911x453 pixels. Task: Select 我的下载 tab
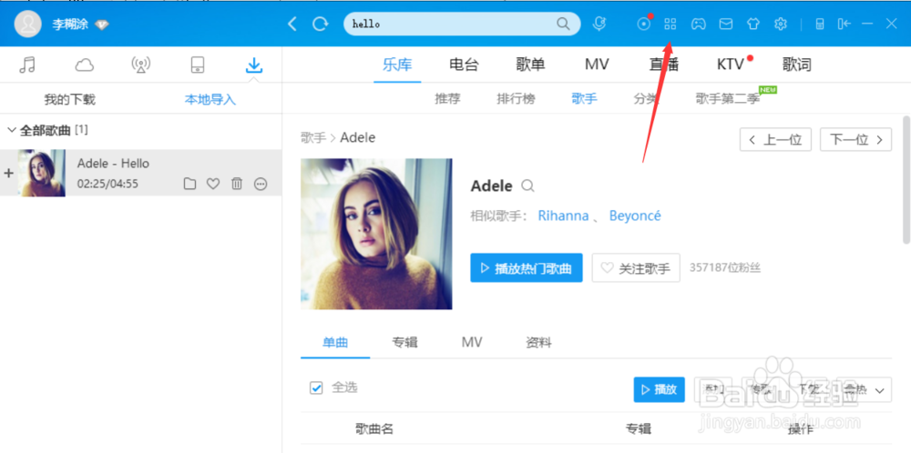point(70,100)
